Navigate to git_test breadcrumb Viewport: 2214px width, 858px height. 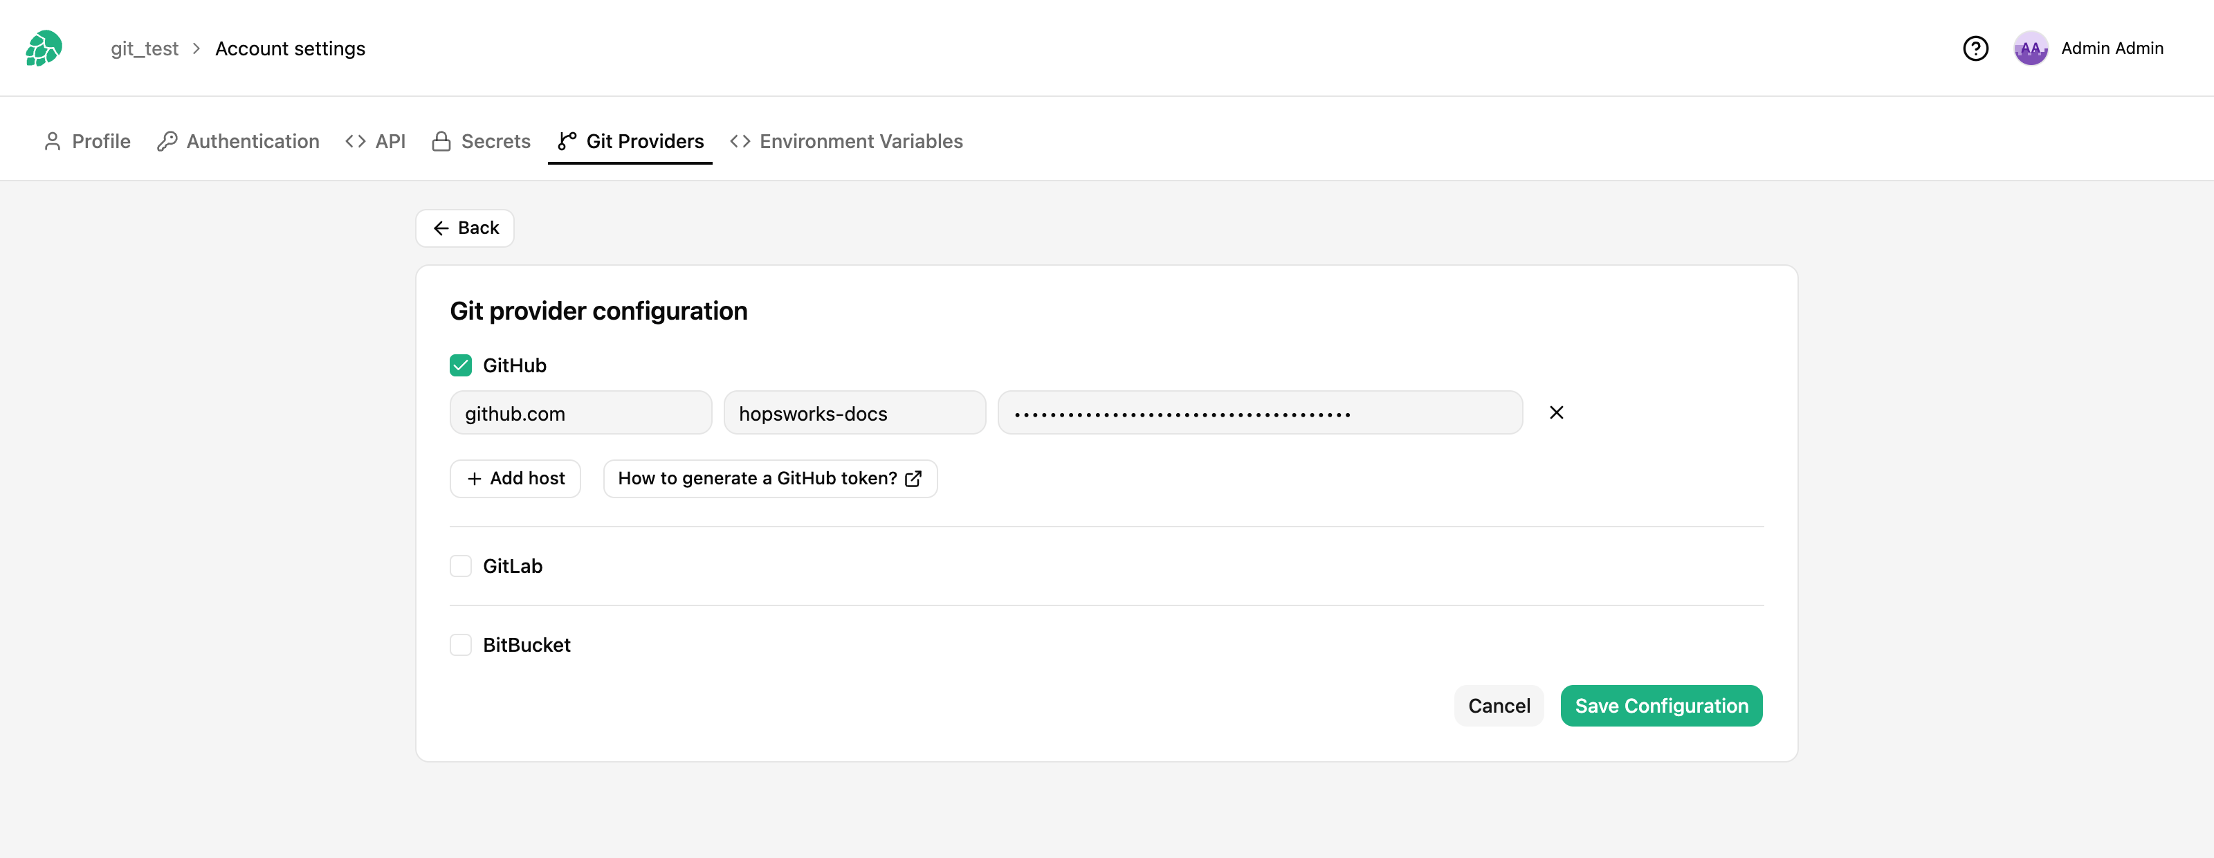pos(145,48)
